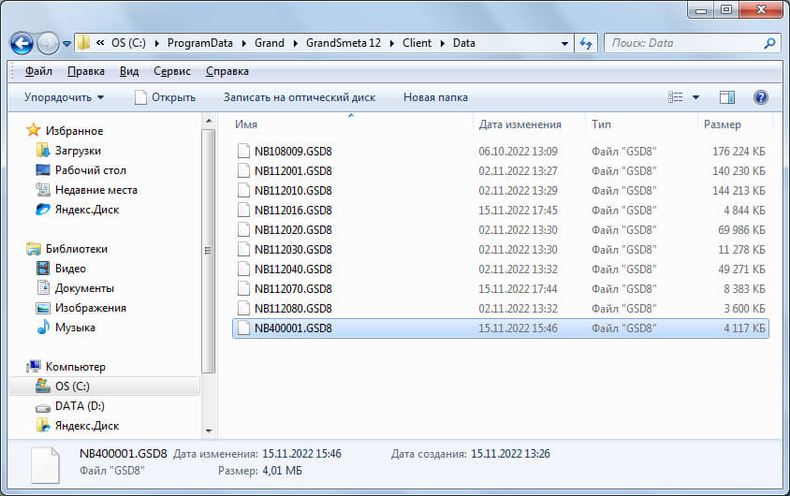Expand arrow after GrandSmeta 12 in address bar
790x496 pixels.
click(392, 43)
